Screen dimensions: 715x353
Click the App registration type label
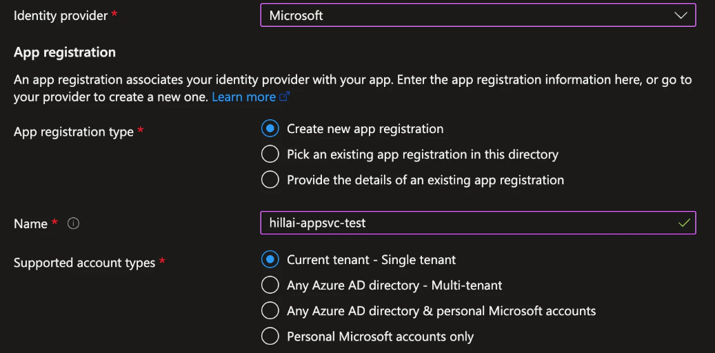[74, 132]
